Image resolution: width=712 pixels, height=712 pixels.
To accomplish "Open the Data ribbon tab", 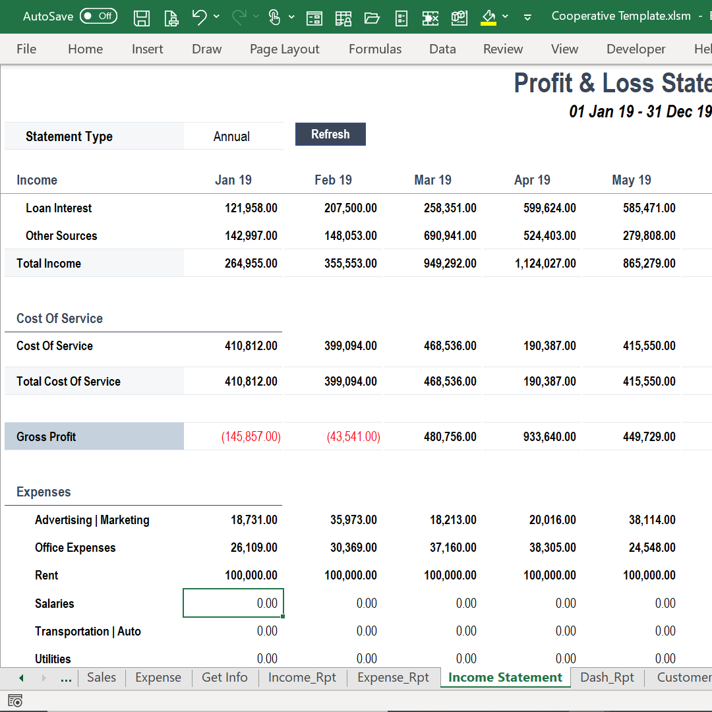I will [442, 49].
